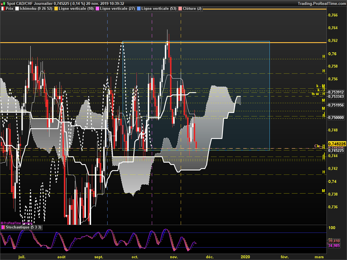Select the Ligne verticale (27) legend label
The image size is (347, 260).
(x=117, y=9)
